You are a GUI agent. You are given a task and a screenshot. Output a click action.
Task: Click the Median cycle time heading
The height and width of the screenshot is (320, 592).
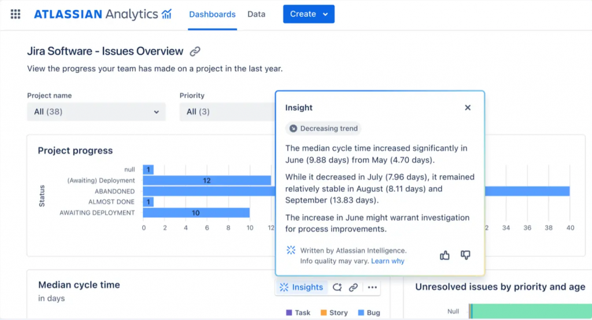tap(79, 285)
